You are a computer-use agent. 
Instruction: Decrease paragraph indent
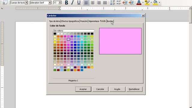(x=125, y=2)
